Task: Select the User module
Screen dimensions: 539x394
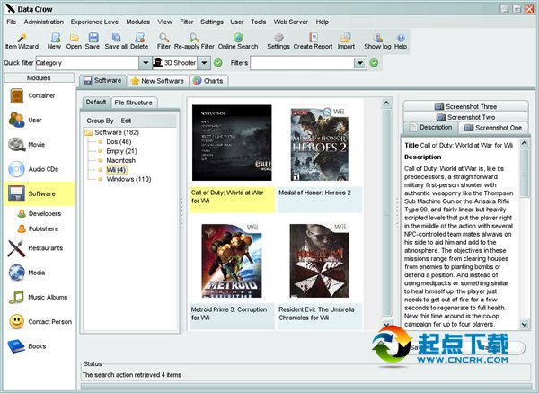Action: pyautogui.click(x=40, y=121)
